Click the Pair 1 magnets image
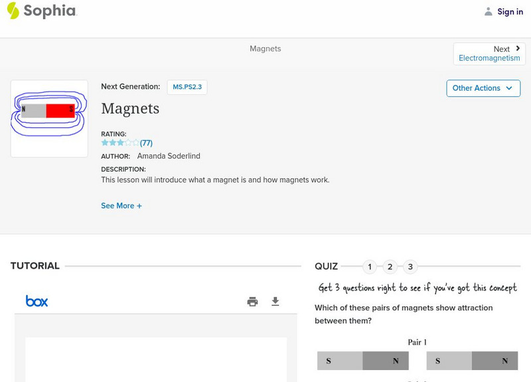 tap(417, 361)
